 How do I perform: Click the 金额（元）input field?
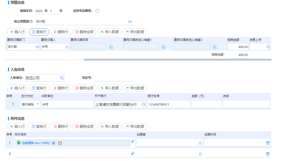[206, 104]
